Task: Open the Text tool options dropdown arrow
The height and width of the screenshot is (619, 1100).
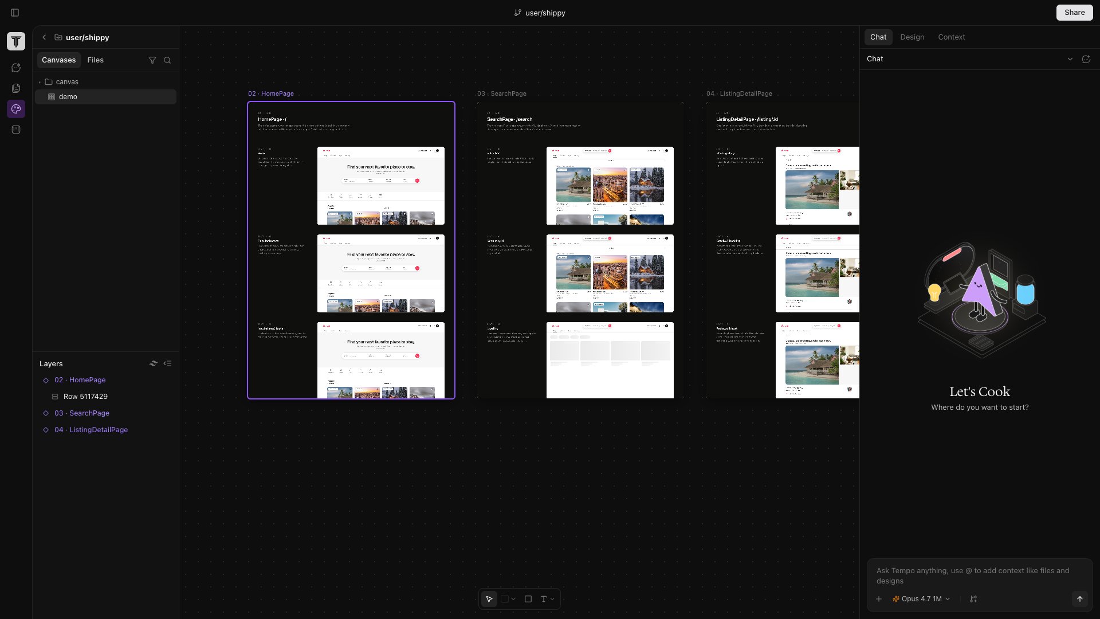Action: (552, 599)
